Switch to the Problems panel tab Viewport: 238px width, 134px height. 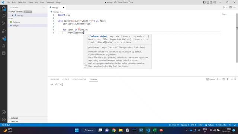click(55, 79)
